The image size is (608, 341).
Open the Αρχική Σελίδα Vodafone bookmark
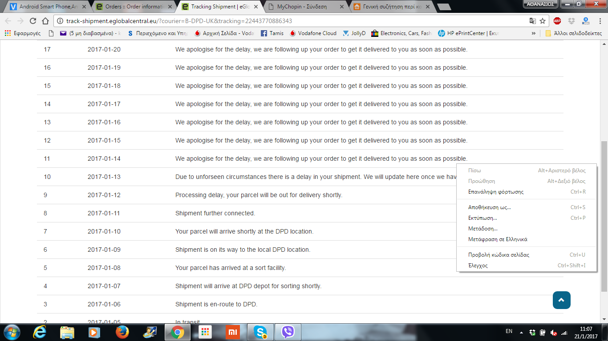pyautogui.click(x=225, y=33)
